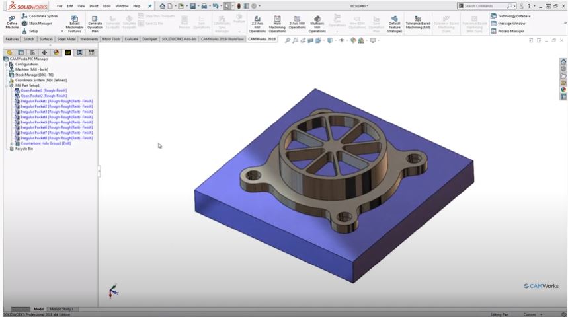
Task: Click Extract Machinable Features
Action: click(75, 24)
